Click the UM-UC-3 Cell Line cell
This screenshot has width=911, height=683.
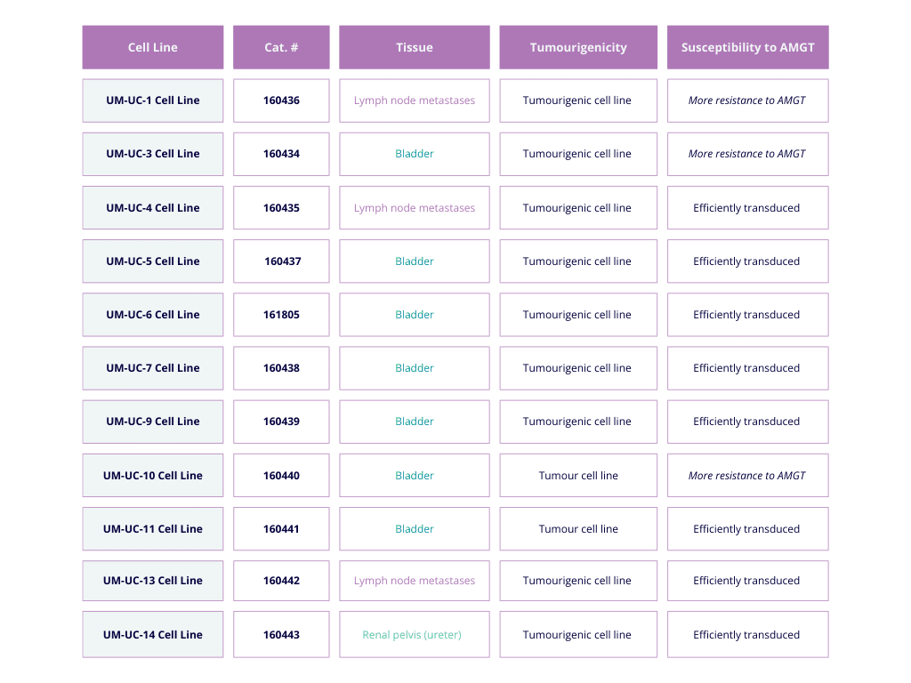click(153, 154)
